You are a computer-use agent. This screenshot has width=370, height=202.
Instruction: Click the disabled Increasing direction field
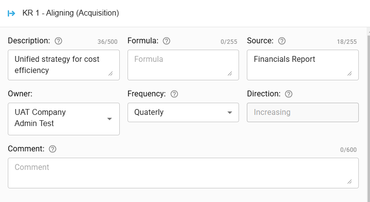pos(303,112)
